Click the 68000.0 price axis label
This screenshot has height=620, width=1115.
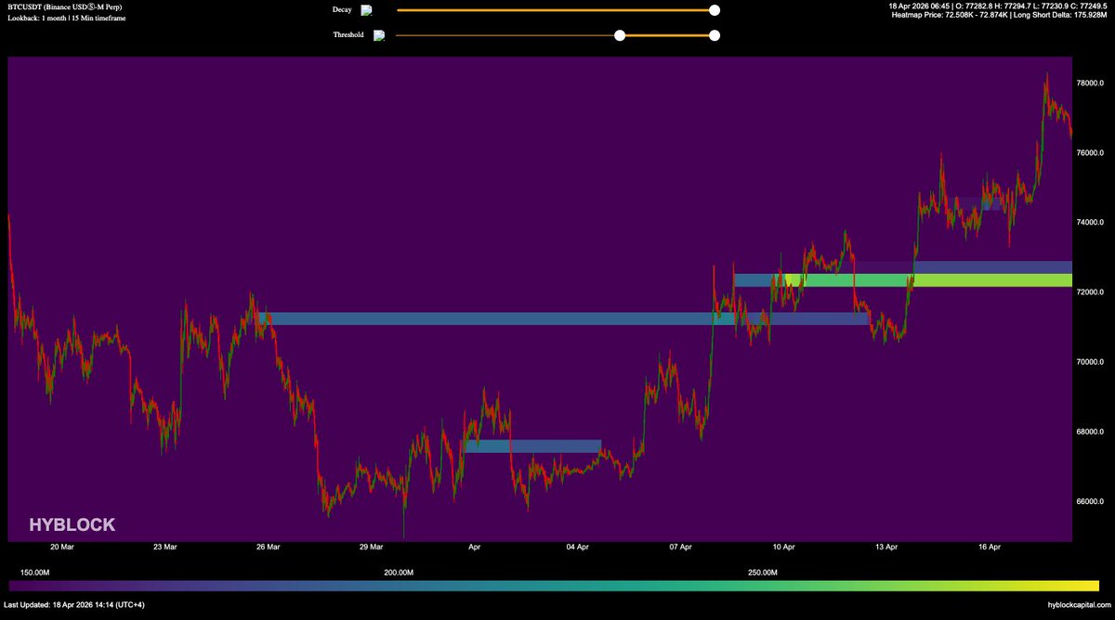[x=1090, y=432]
